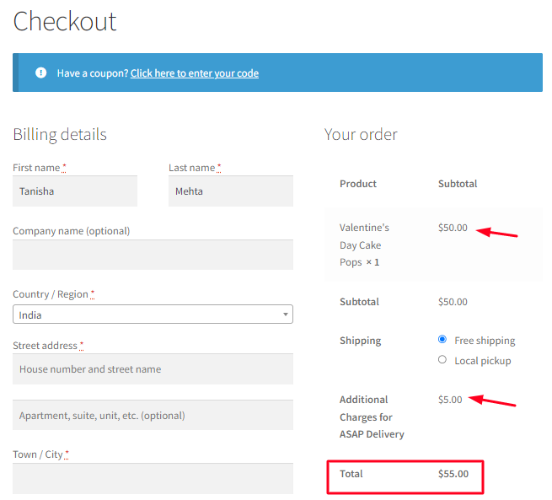Click the Checkout page heading
552x500 pixels.
[x=65, y=21]
